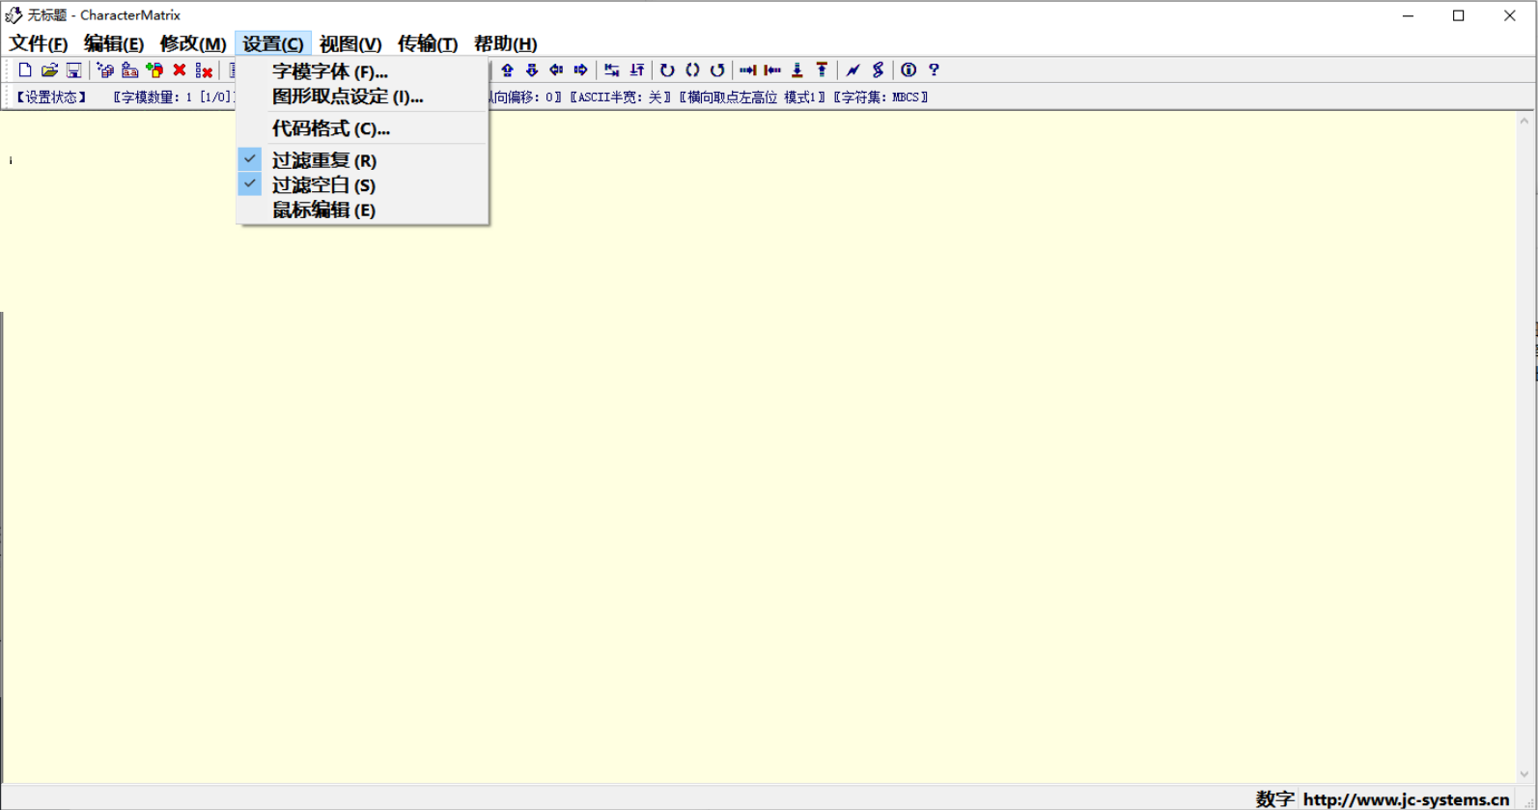
Task: Click the middle double-arc rotate icon
Action: [x=692, y=70]
